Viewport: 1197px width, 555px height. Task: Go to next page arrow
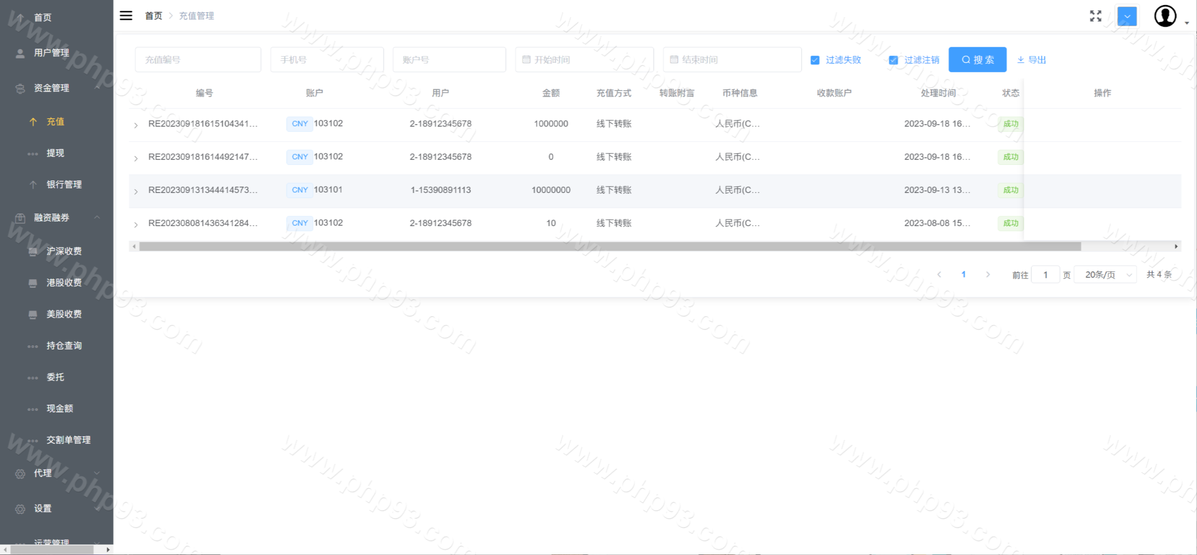(x=988, y=275)
